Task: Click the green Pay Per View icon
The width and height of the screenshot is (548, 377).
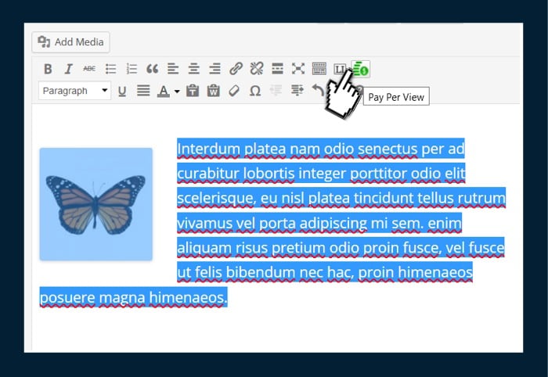Action: [x=361, y=69]
